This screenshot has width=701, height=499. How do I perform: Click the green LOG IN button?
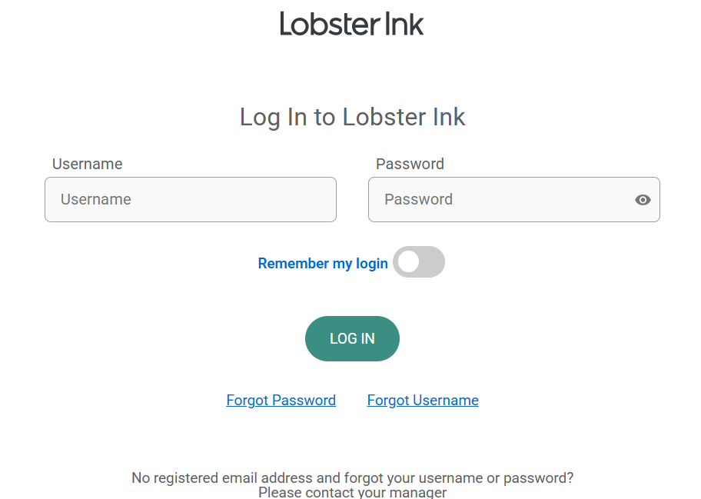[x=351, y=338]
